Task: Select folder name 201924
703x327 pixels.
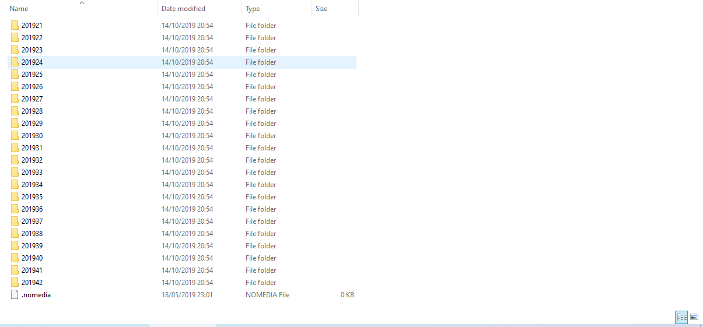Action: [32, 62]
